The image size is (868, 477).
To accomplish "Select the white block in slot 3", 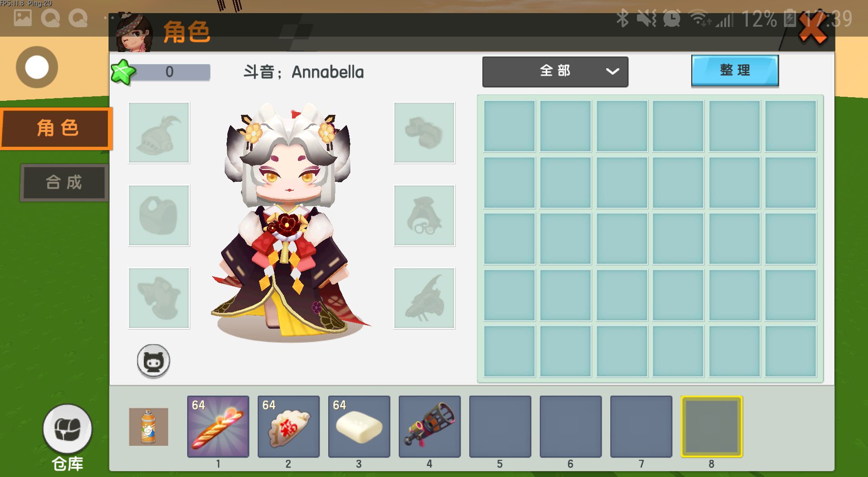I will [x=359, y=426].
